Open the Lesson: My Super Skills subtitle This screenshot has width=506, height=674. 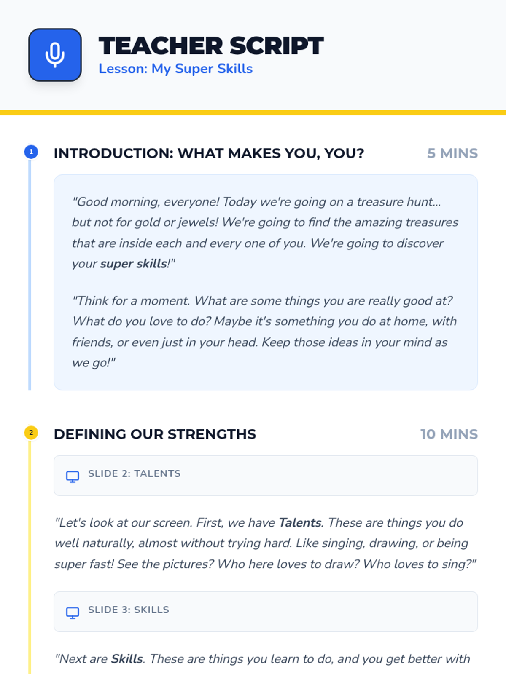point(175,69)
